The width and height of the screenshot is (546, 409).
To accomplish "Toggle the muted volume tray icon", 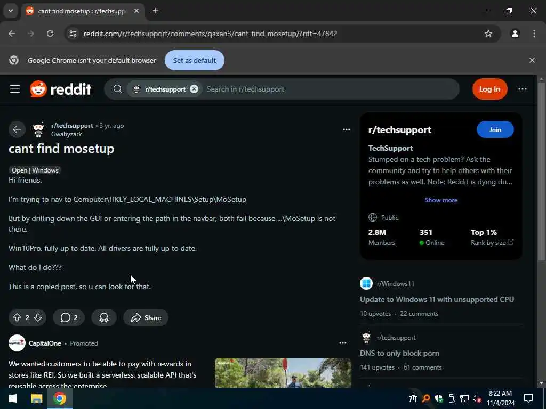I will [x=477, y=398].
